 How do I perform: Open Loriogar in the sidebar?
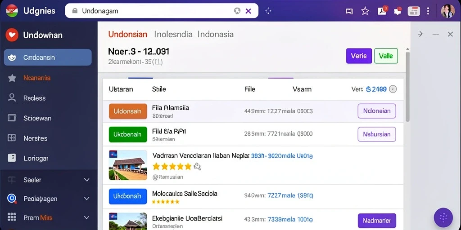pyautogui.click(x=36, y=159)
